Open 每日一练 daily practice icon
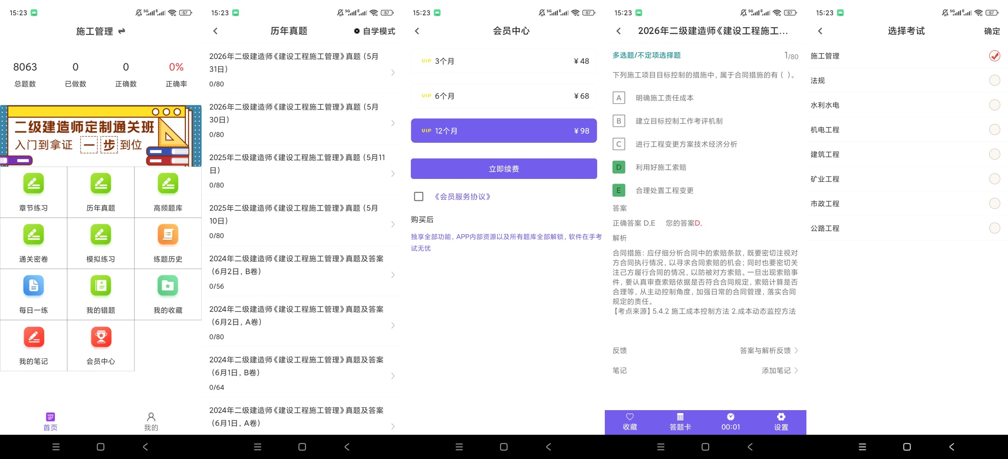The height and width of the screenshot is (459, 1008). click(x=34, y=286)
